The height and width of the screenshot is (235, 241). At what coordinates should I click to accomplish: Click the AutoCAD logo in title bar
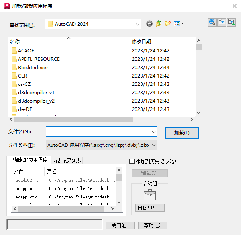(x=7, y=6)
